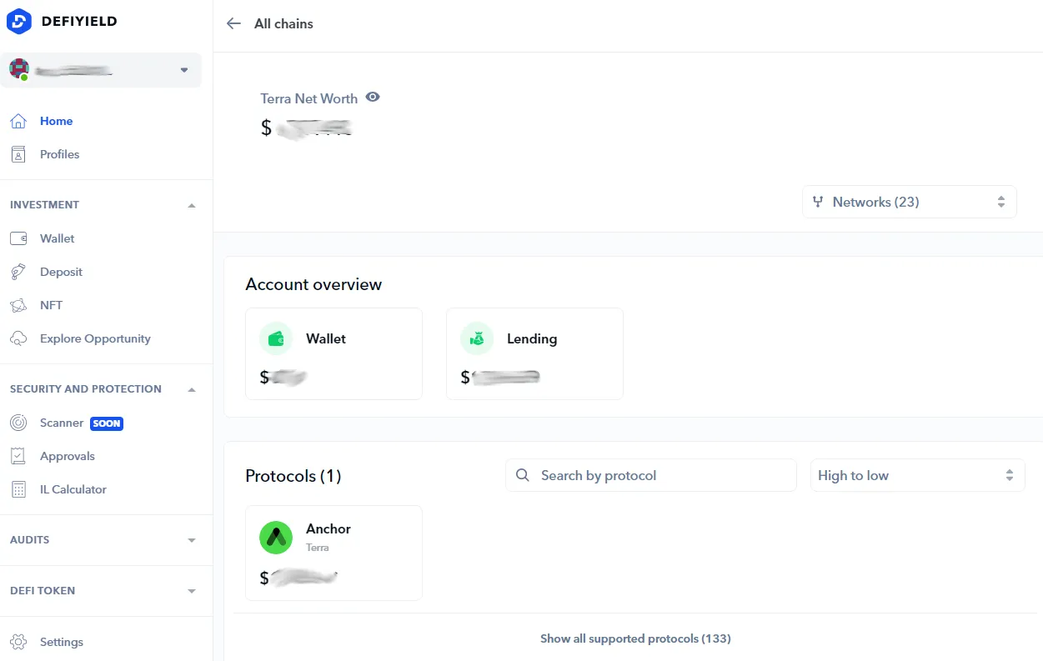Open the account selector dropdown arrow
This screenshot has height=661, width=1043.
(184, 70)
